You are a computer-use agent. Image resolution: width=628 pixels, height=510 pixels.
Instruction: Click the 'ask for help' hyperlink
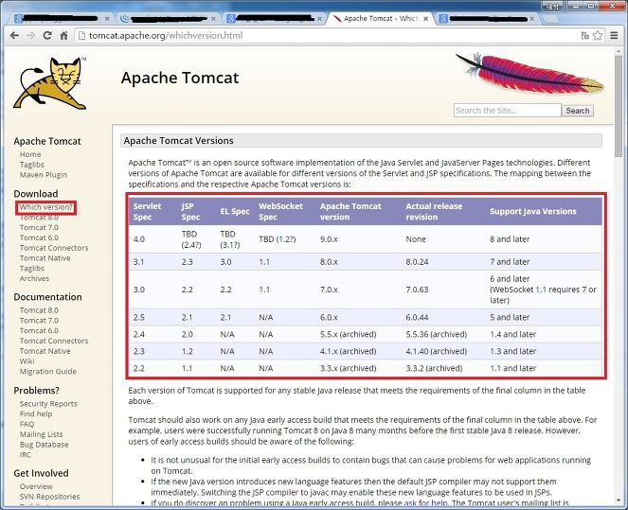tap(425, 502)
